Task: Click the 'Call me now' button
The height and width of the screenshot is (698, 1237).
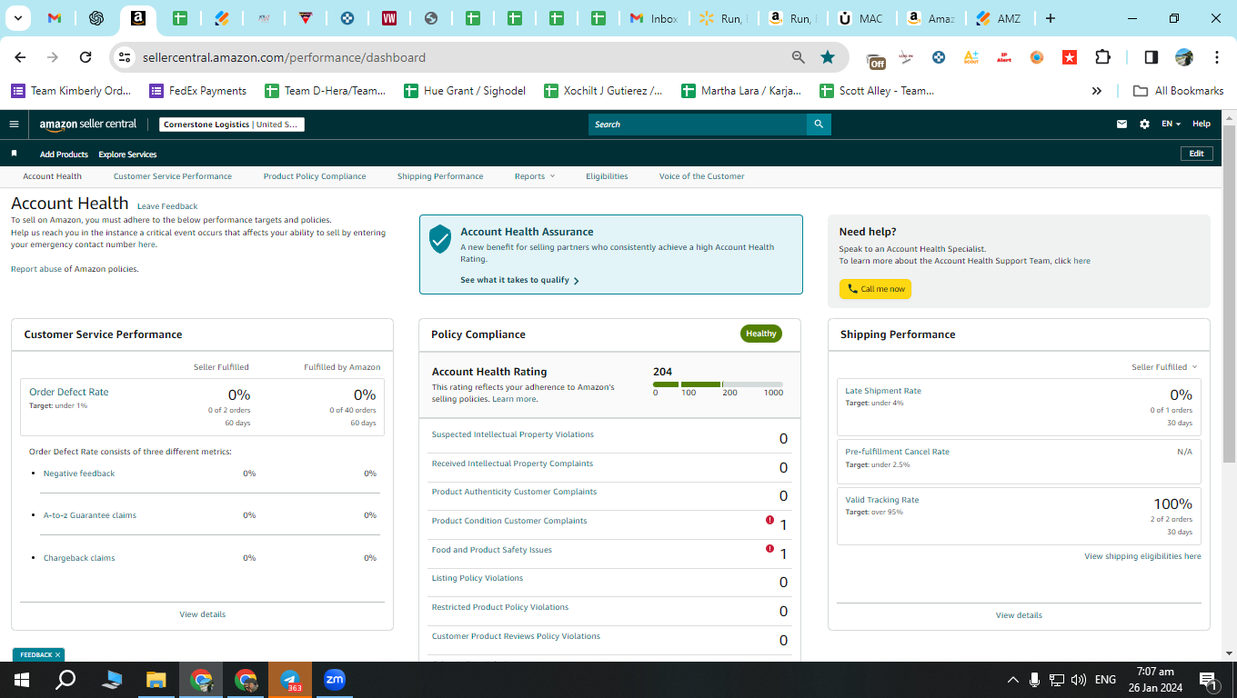Action: [x=875, y=289]
